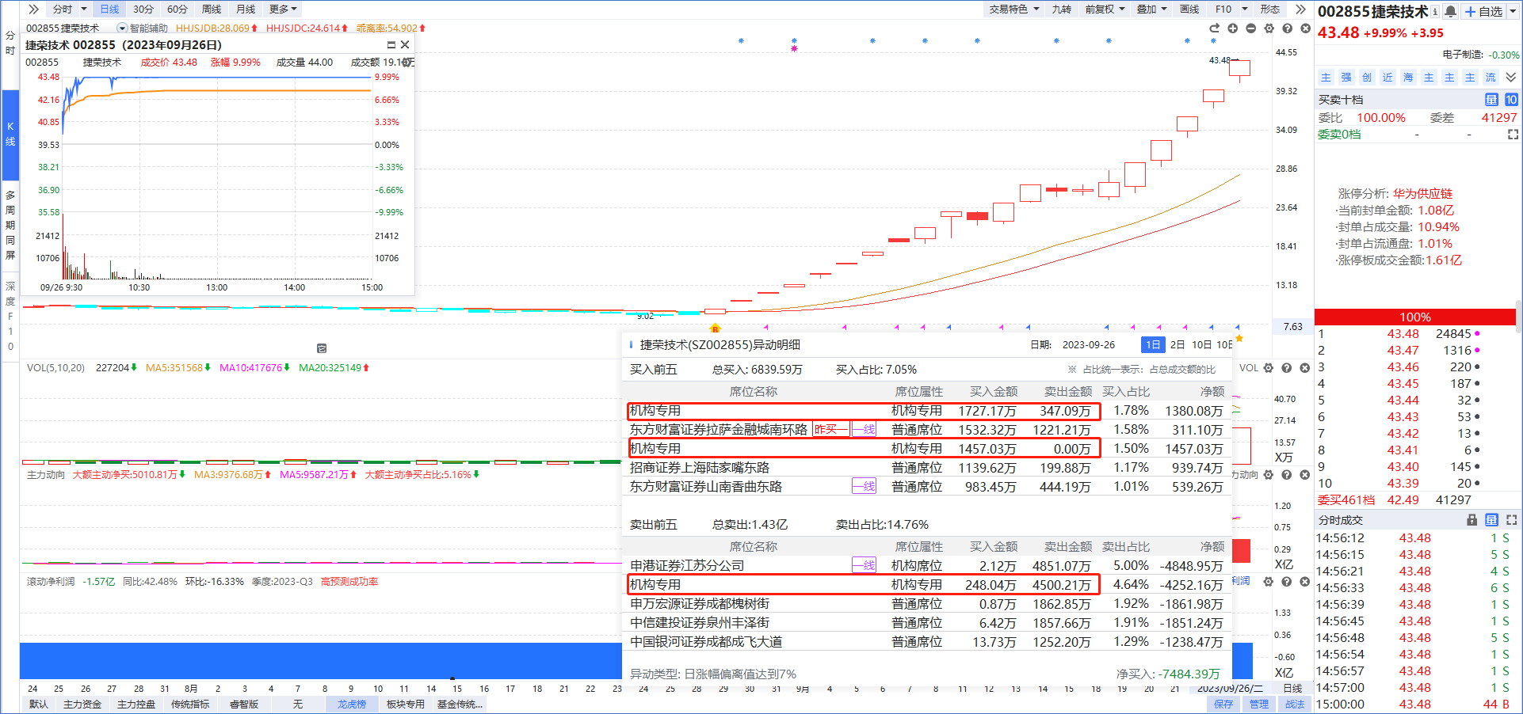Open 前复权 adjustment dropdown
The width and height of the screenshot is (1523, 714).
pos(1105,9)
